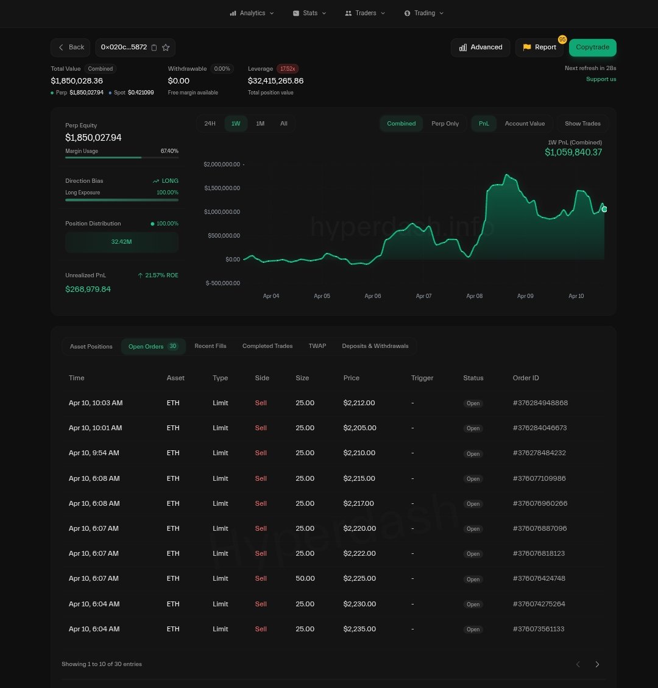Select the 24H chart time range

[x=210, y=124]
